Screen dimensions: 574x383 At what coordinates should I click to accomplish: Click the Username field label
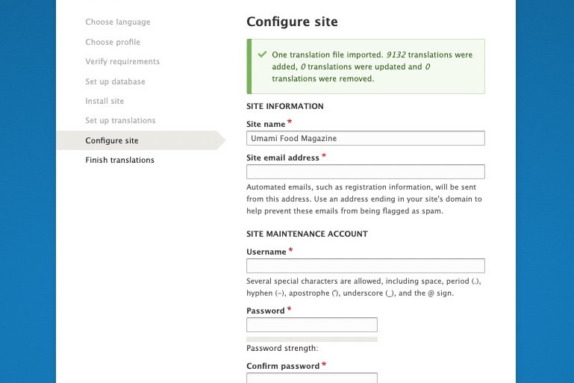pos(266,252)
